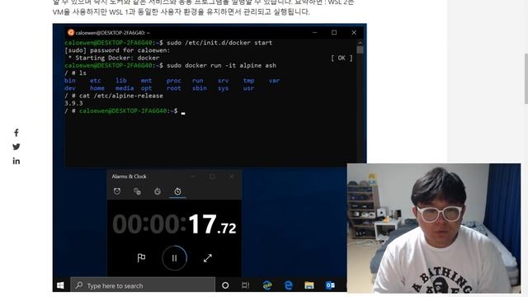Select the Stopwatch tab icon
This screenshot has width=528, height=297.
point(177,191)
